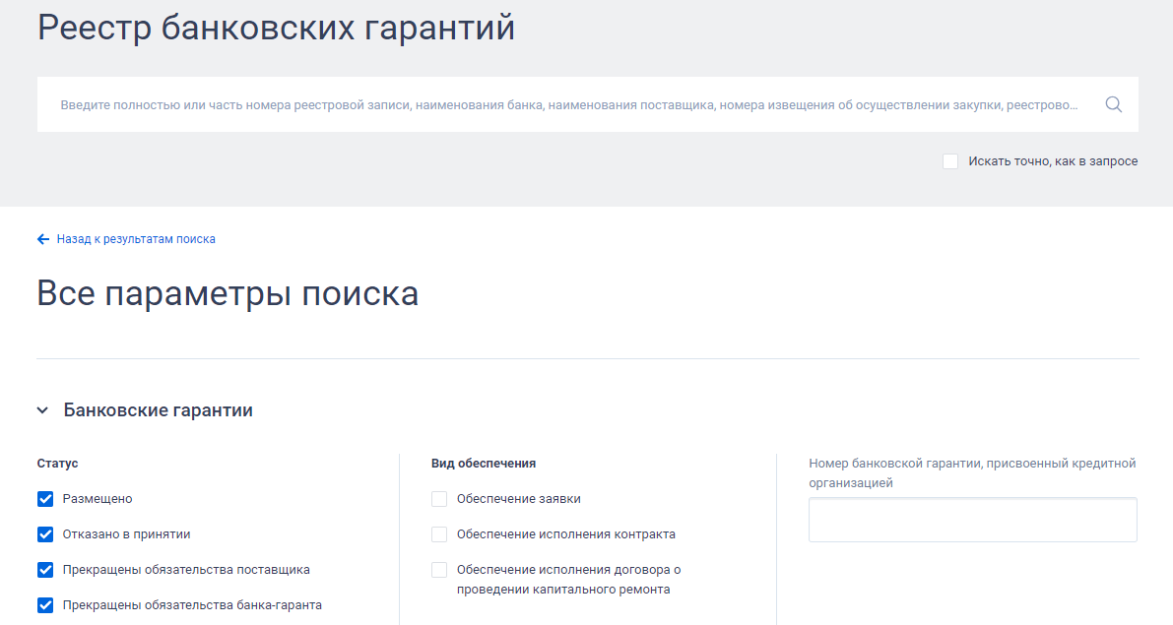Uncheck the 'Размещено' status checkbox
The height and width of the screenshot is (625, 1173).
pyautogui.click(x=45, y=499)
